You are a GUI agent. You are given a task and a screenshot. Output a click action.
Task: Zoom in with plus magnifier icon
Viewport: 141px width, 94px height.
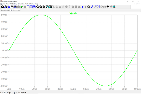coord(38,7)
